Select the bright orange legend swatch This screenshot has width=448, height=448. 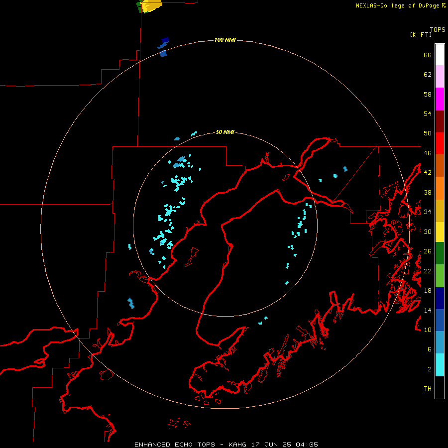440,188
